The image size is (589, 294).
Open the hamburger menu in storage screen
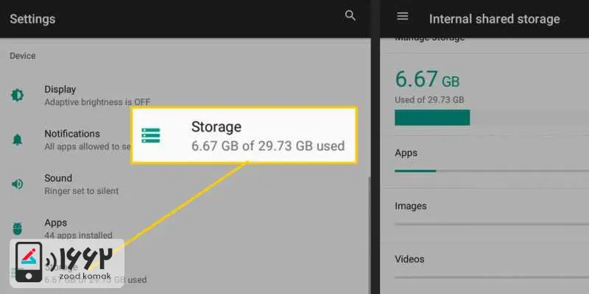(403, 16)
